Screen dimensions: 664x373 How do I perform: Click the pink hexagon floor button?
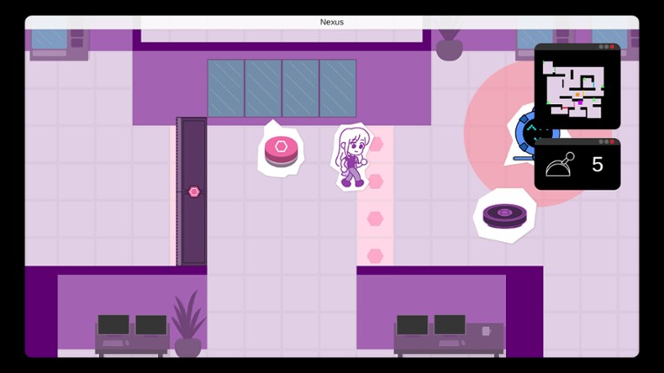point(281,149)
